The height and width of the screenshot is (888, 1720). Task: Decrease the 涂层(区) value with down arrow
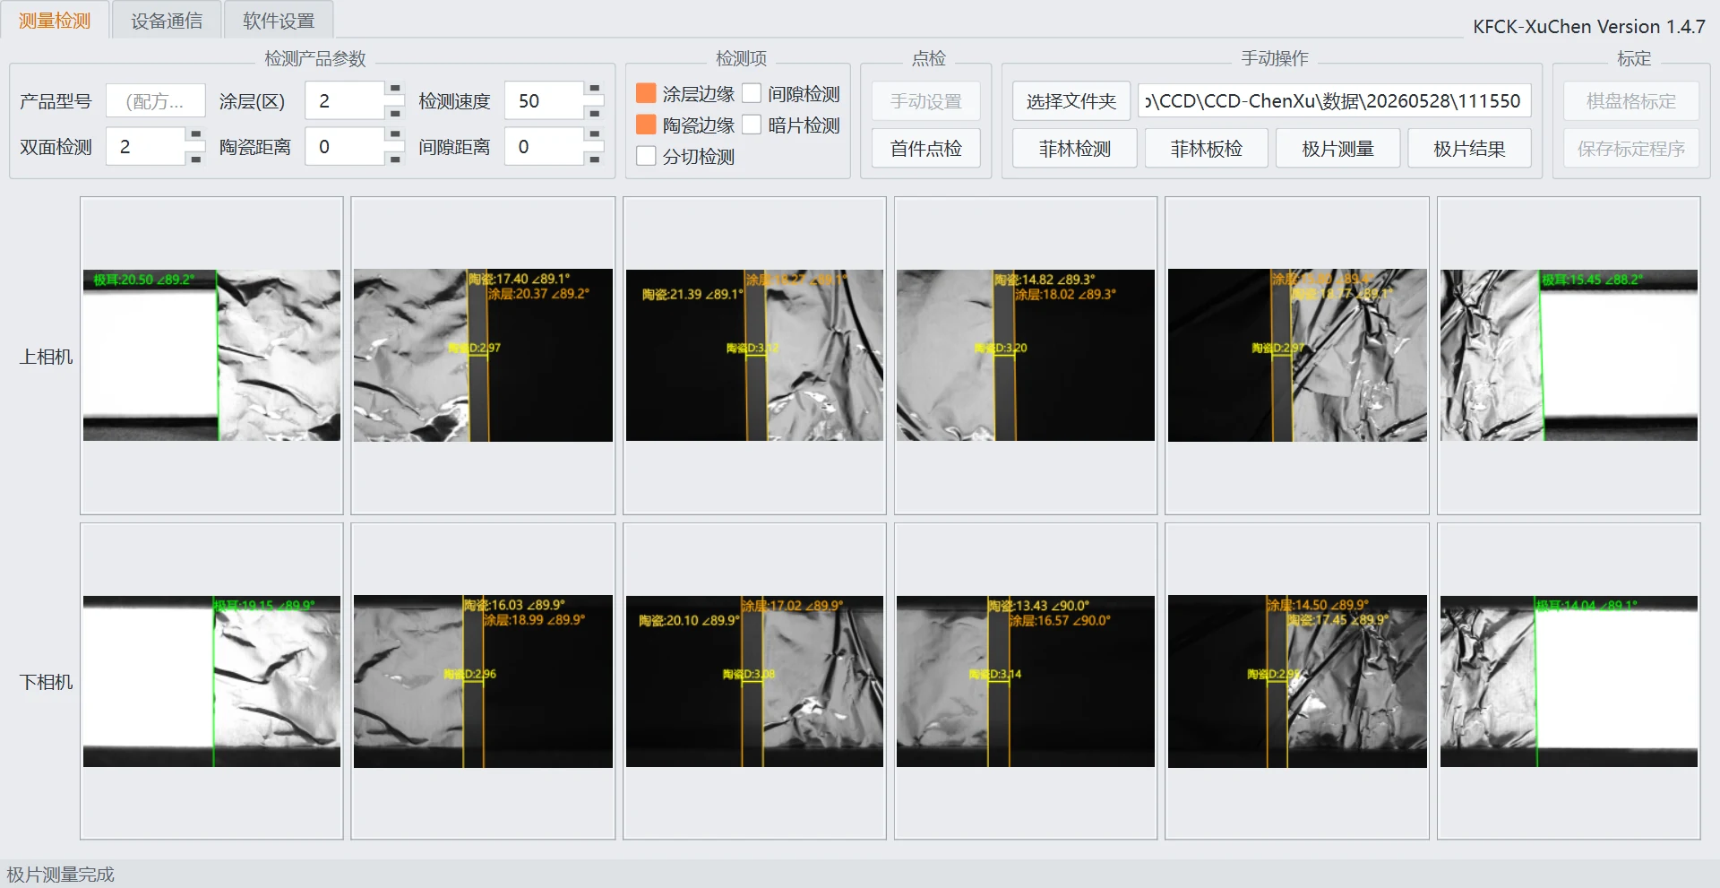[x=395, y=112]
